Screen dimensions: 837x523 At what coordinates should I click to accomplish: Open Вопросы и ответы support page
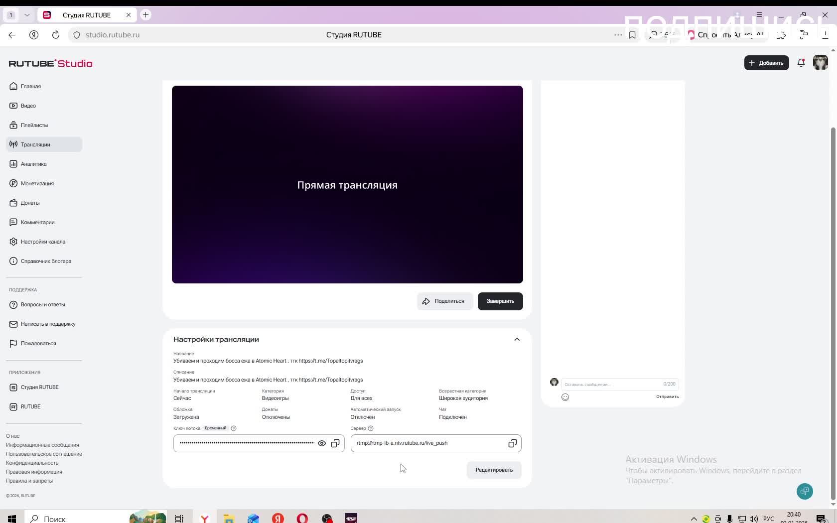pyautogui.click(x=44, y=304)
